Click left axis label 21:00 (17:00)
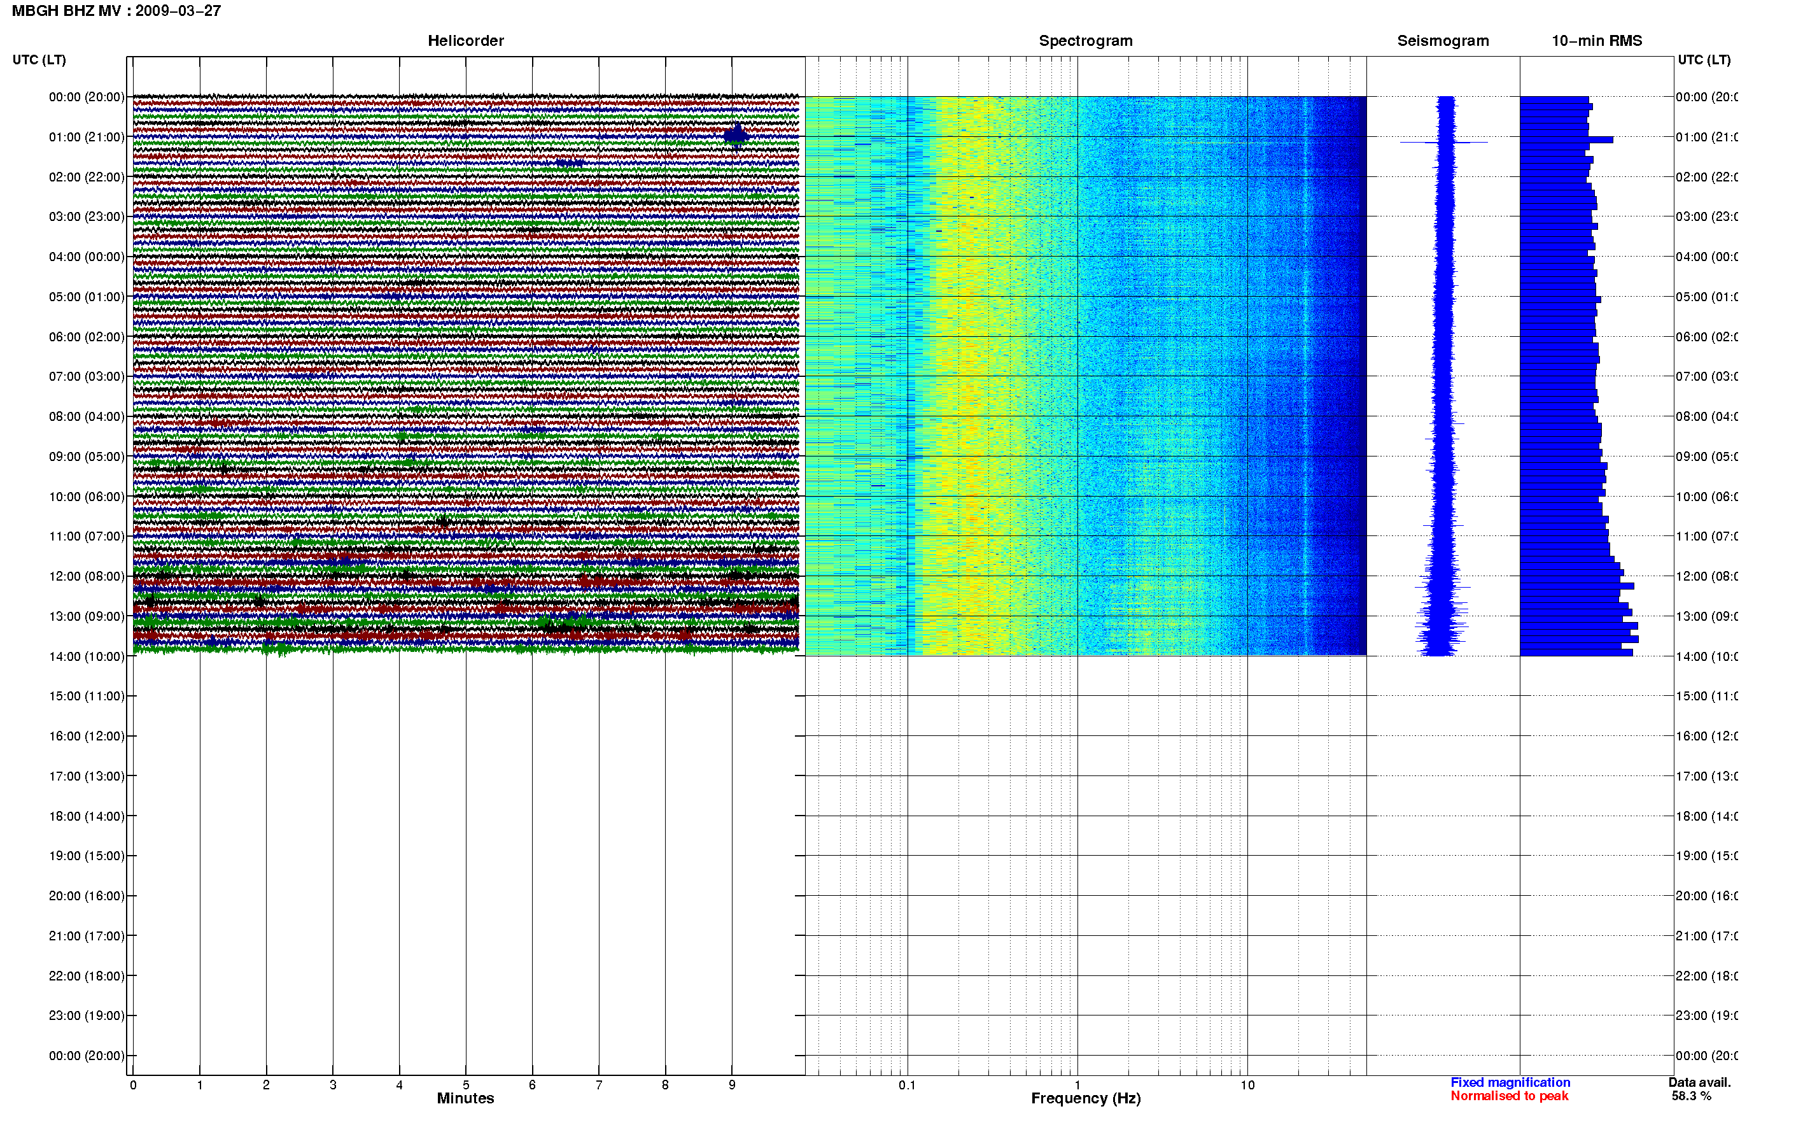 87,937
